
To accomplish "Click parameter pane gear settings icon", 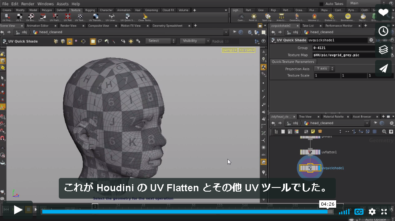I will pyautogui.click(x=371, y=40).
